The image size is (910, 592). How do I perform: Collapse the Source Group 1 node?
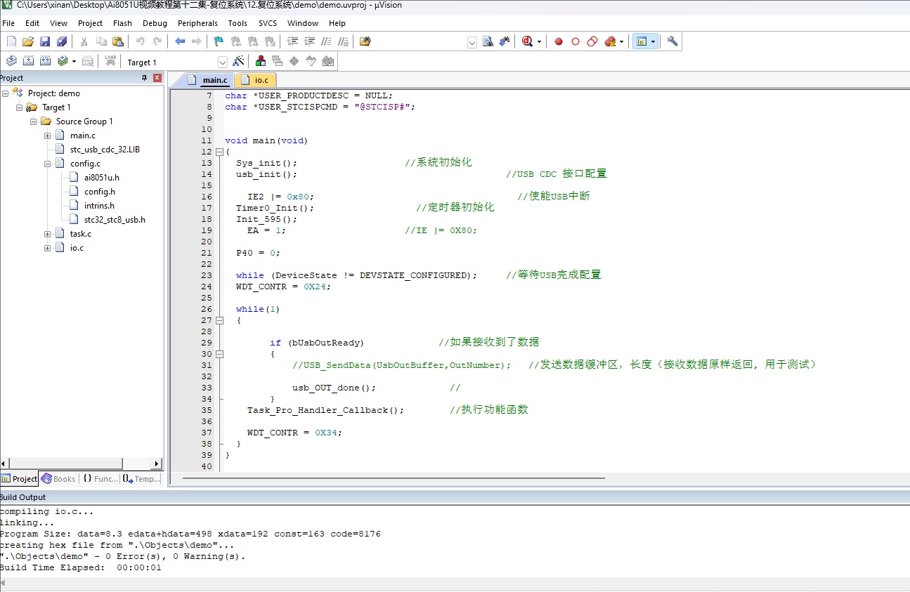[x=33, y=121]
